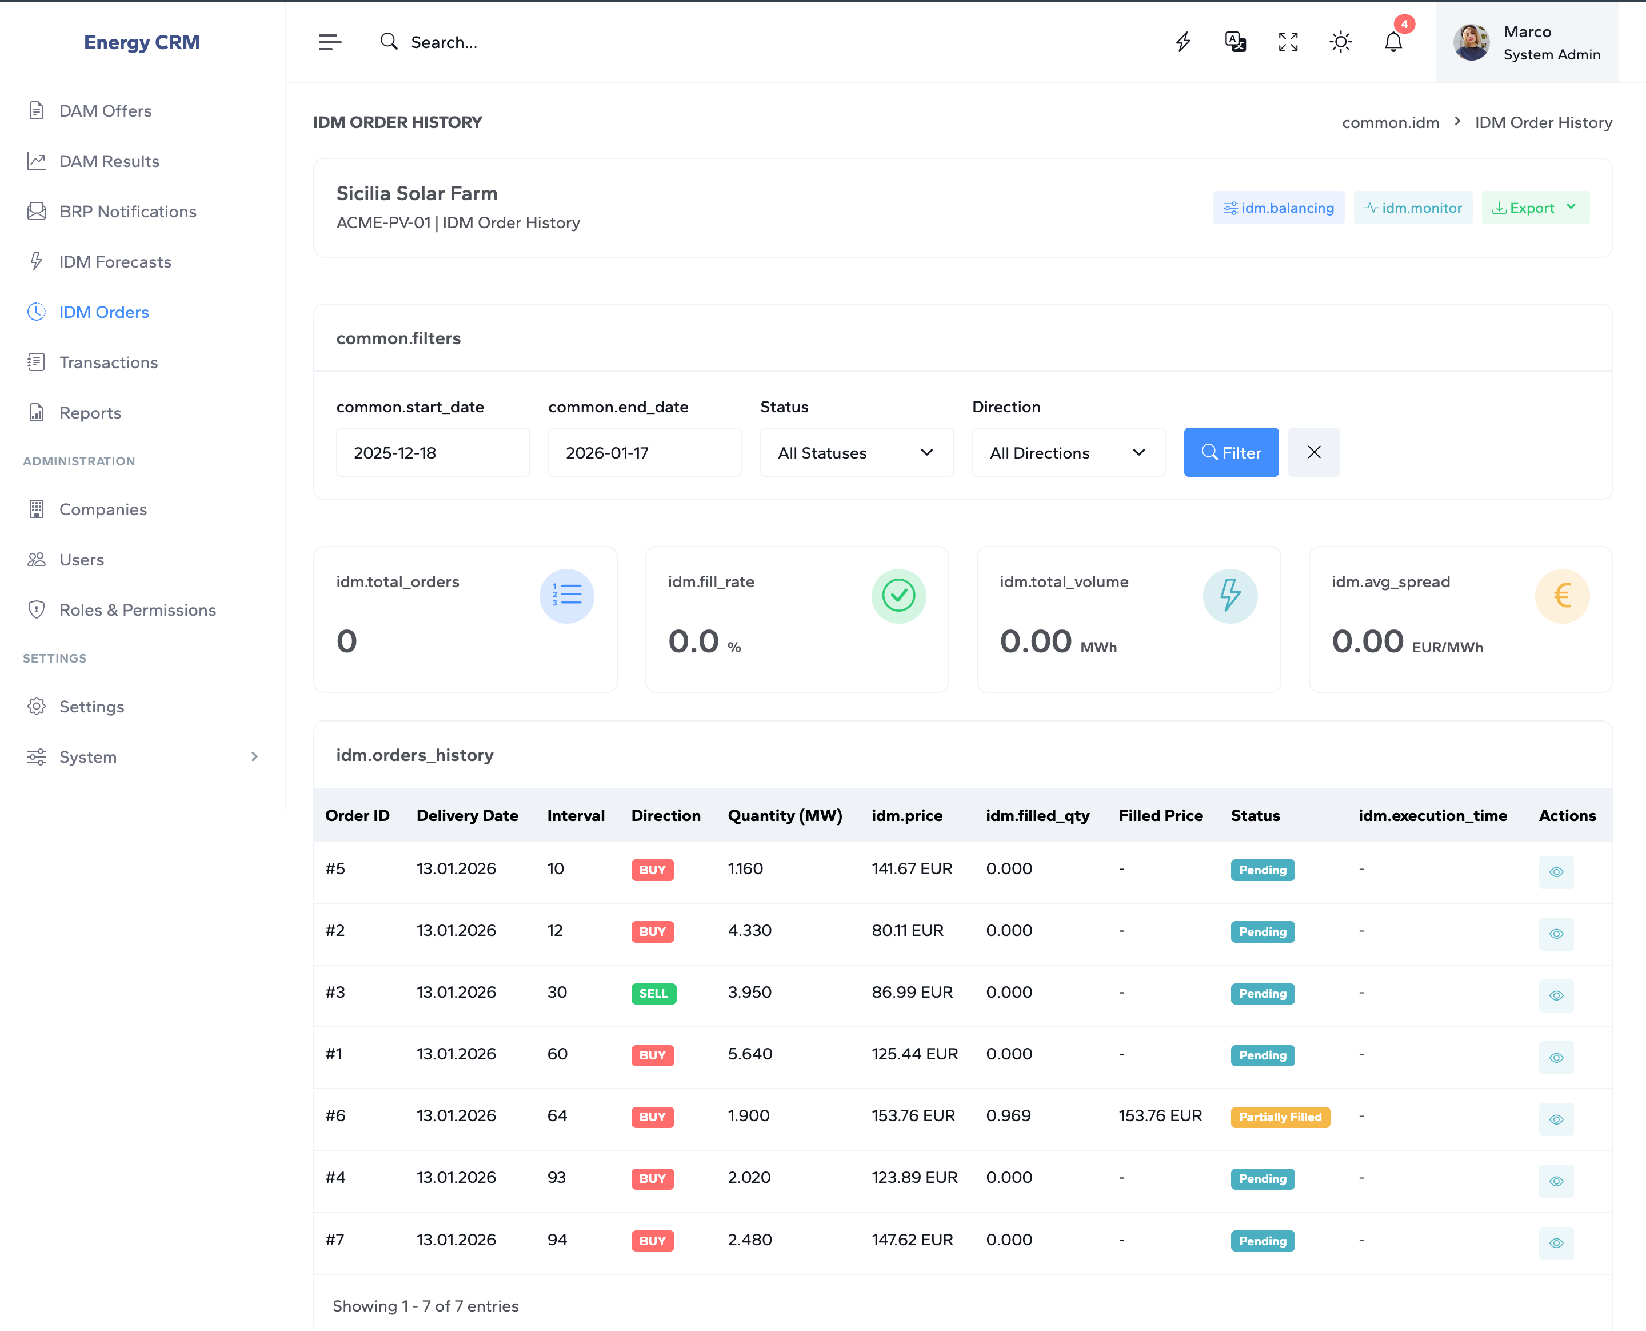Open the All Directions dropdown

(x=1068, y=452)
